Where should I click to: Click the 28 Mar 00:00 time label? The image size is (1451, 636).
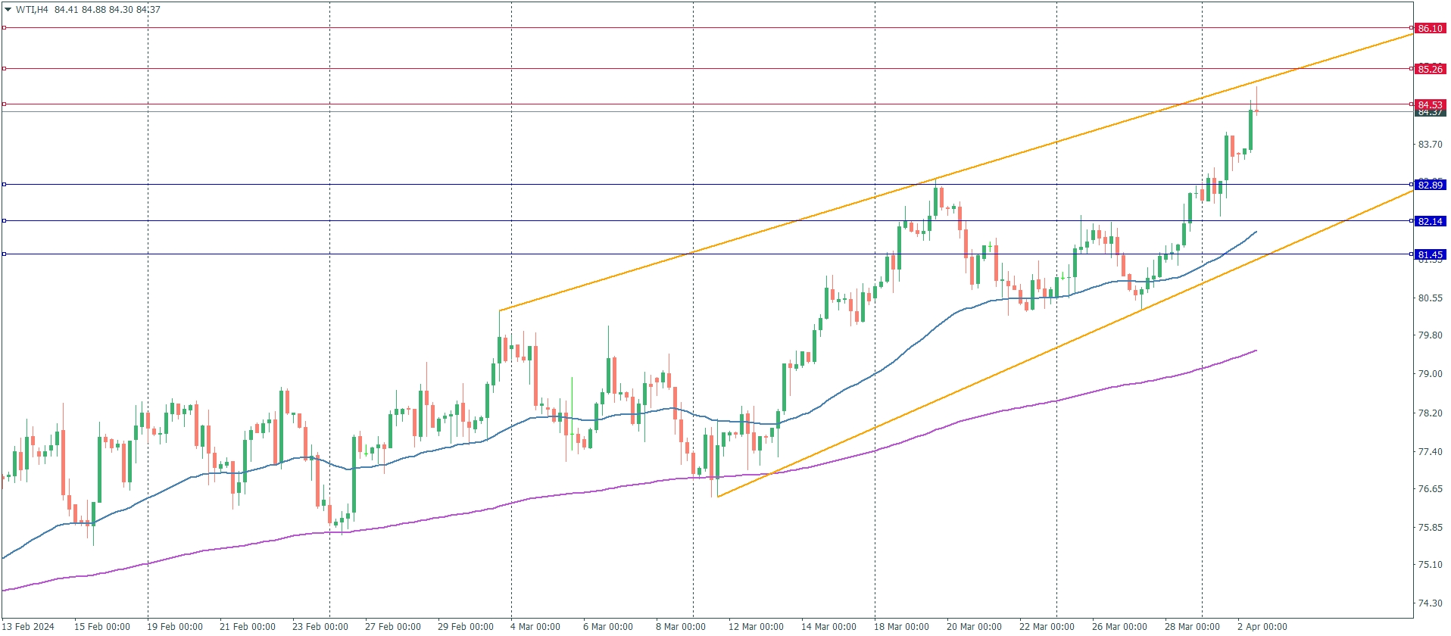(1193, 626)
